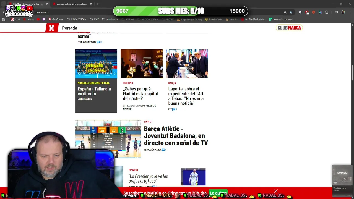Open the GeoGuessr bookmark

(x=56, y=19)
